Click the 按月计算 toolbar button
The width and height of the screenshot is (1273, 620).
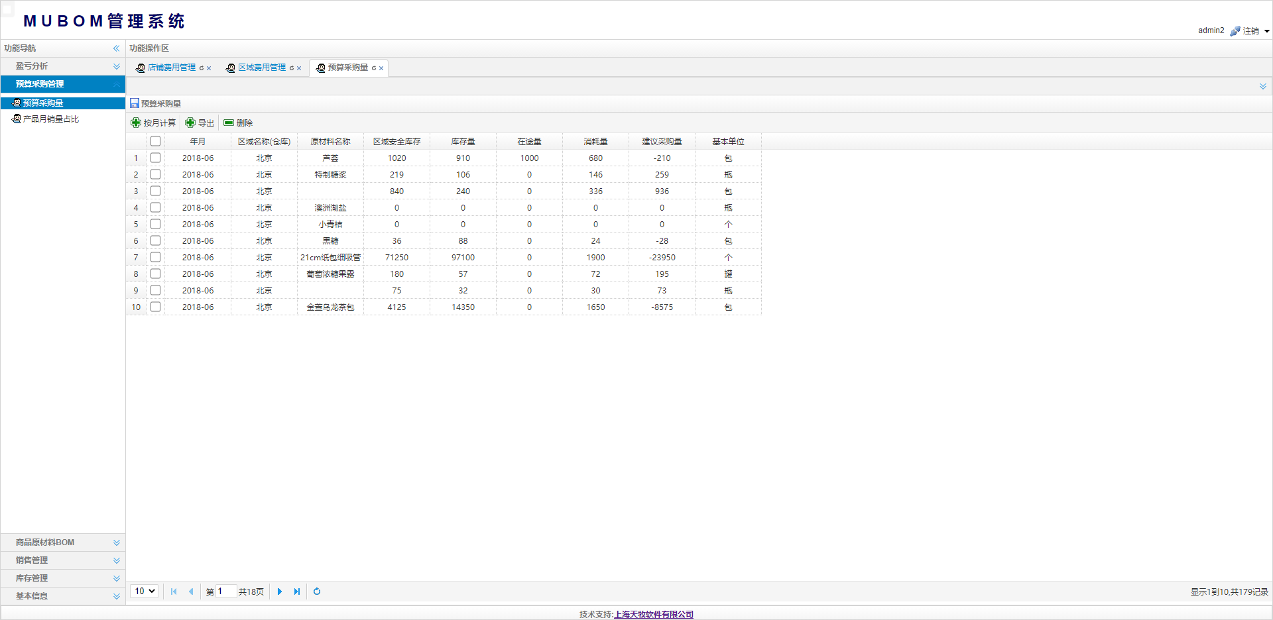point(153,123)
